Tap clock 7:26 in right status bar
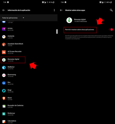 point(62,2)
